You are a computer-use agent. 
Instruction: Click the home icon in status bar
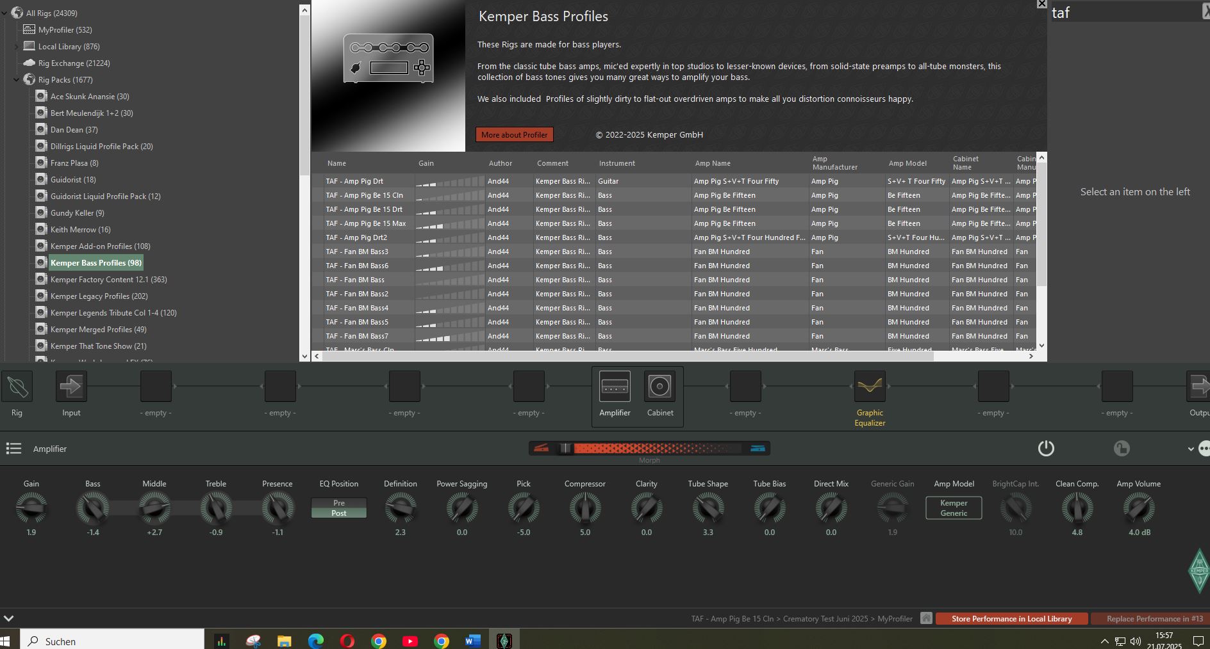point(926,618)
